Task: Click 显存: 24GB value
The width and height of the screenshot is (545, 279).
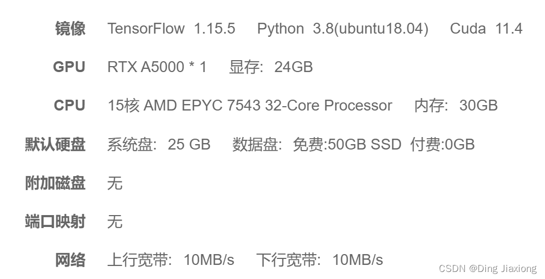Action: click(271, 67)
